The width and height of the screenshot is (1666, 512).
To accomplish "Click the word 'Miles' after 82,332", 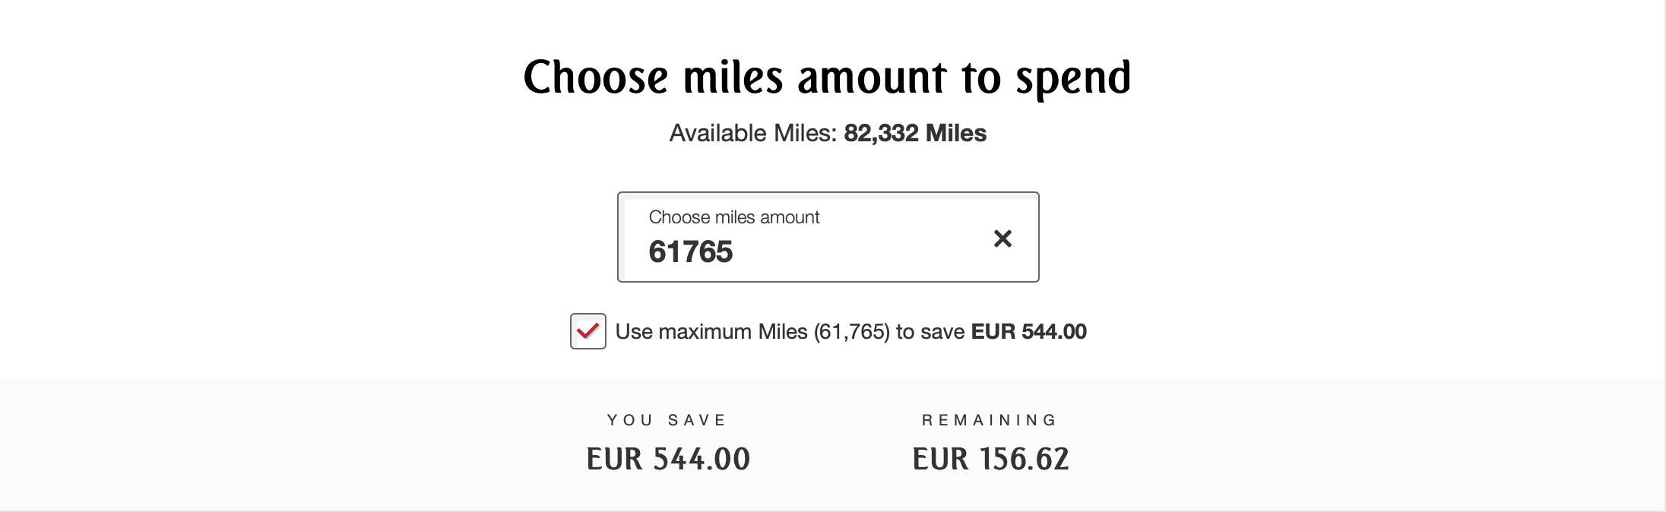I will (955, 134).
